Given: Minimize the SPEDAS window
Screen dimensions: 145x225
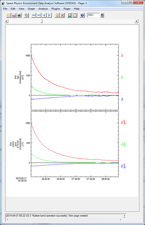Looking at the screenshot, I should (124, 2).
